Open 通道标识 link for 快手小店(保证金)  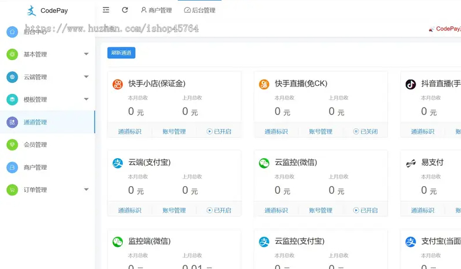point(130,132)
